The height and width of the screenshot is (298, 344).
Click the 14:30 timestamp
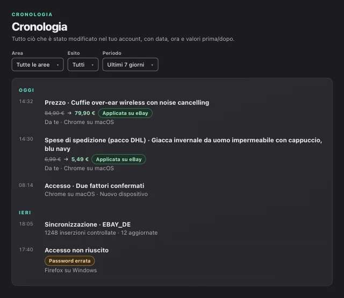click(x=26, y=139)
